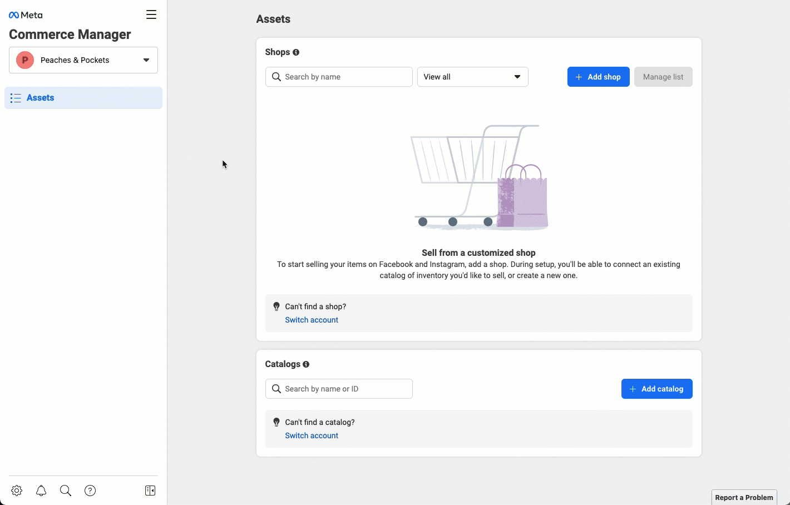Click the Manage list button
Screen dimensions: 790x505
coord(663,77)
